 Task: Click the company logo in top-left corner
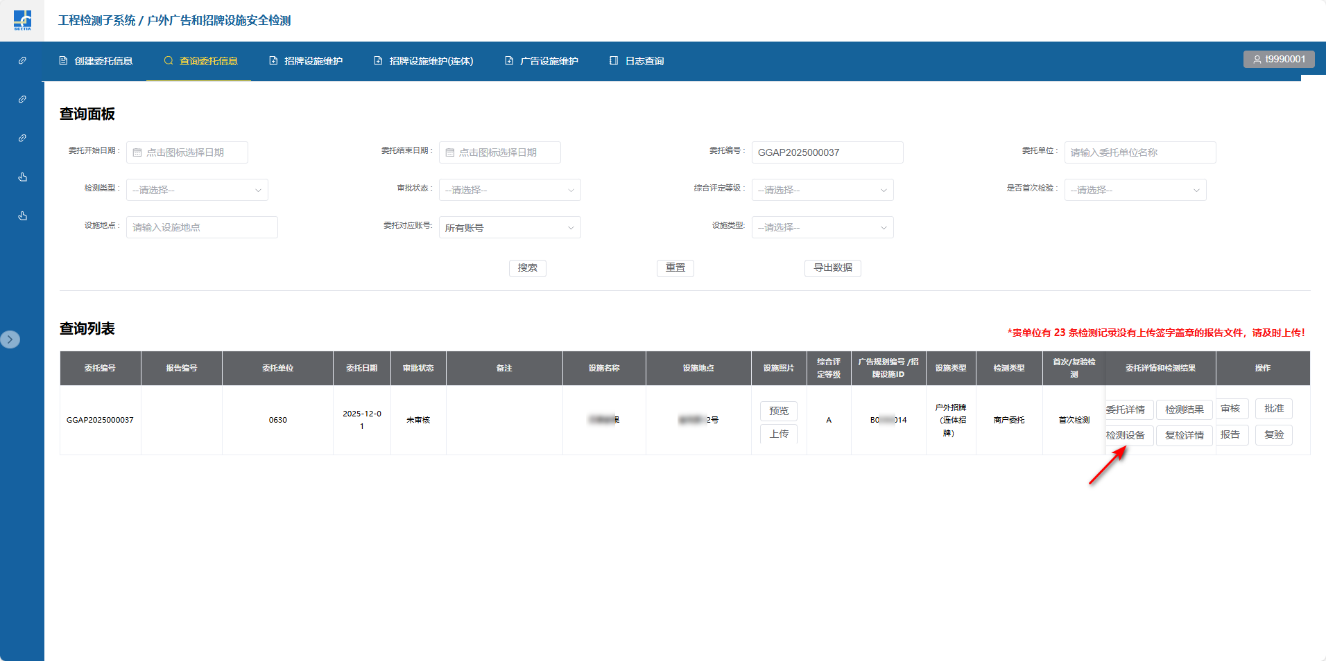(22, 20)
